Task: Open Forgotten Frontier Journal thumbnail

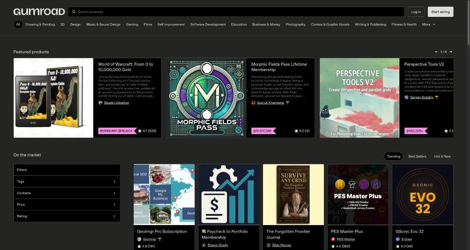Action: (293, 194)
